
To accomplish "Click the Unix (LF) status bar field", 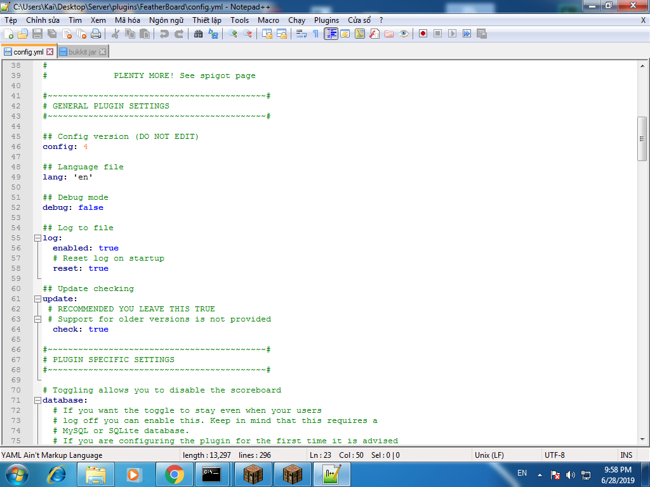I will coord(506,455).
